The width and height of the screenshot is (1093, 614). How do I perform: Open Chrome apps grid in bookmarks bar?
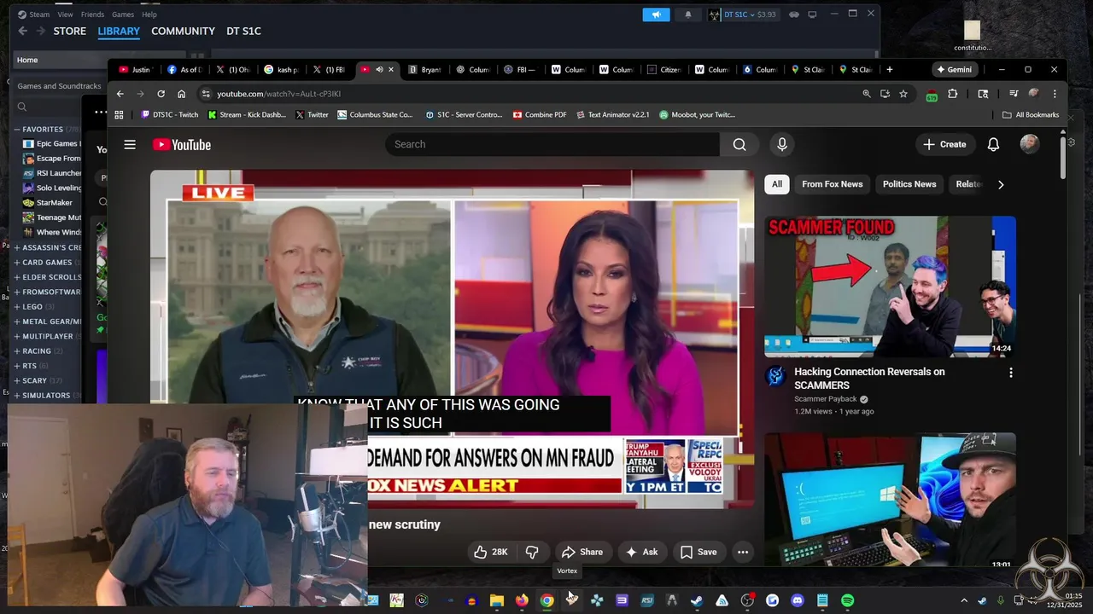(119, 114)
